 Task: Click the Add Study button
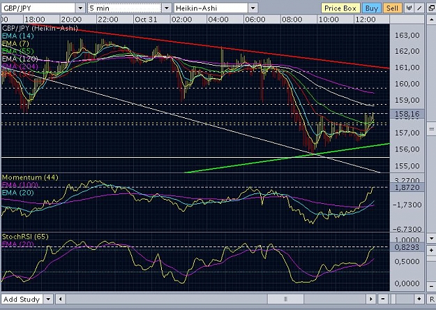[22, 300]
